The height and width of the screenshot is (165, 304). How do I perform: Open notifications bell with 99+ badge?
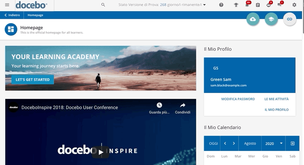(x=247, y=5)
